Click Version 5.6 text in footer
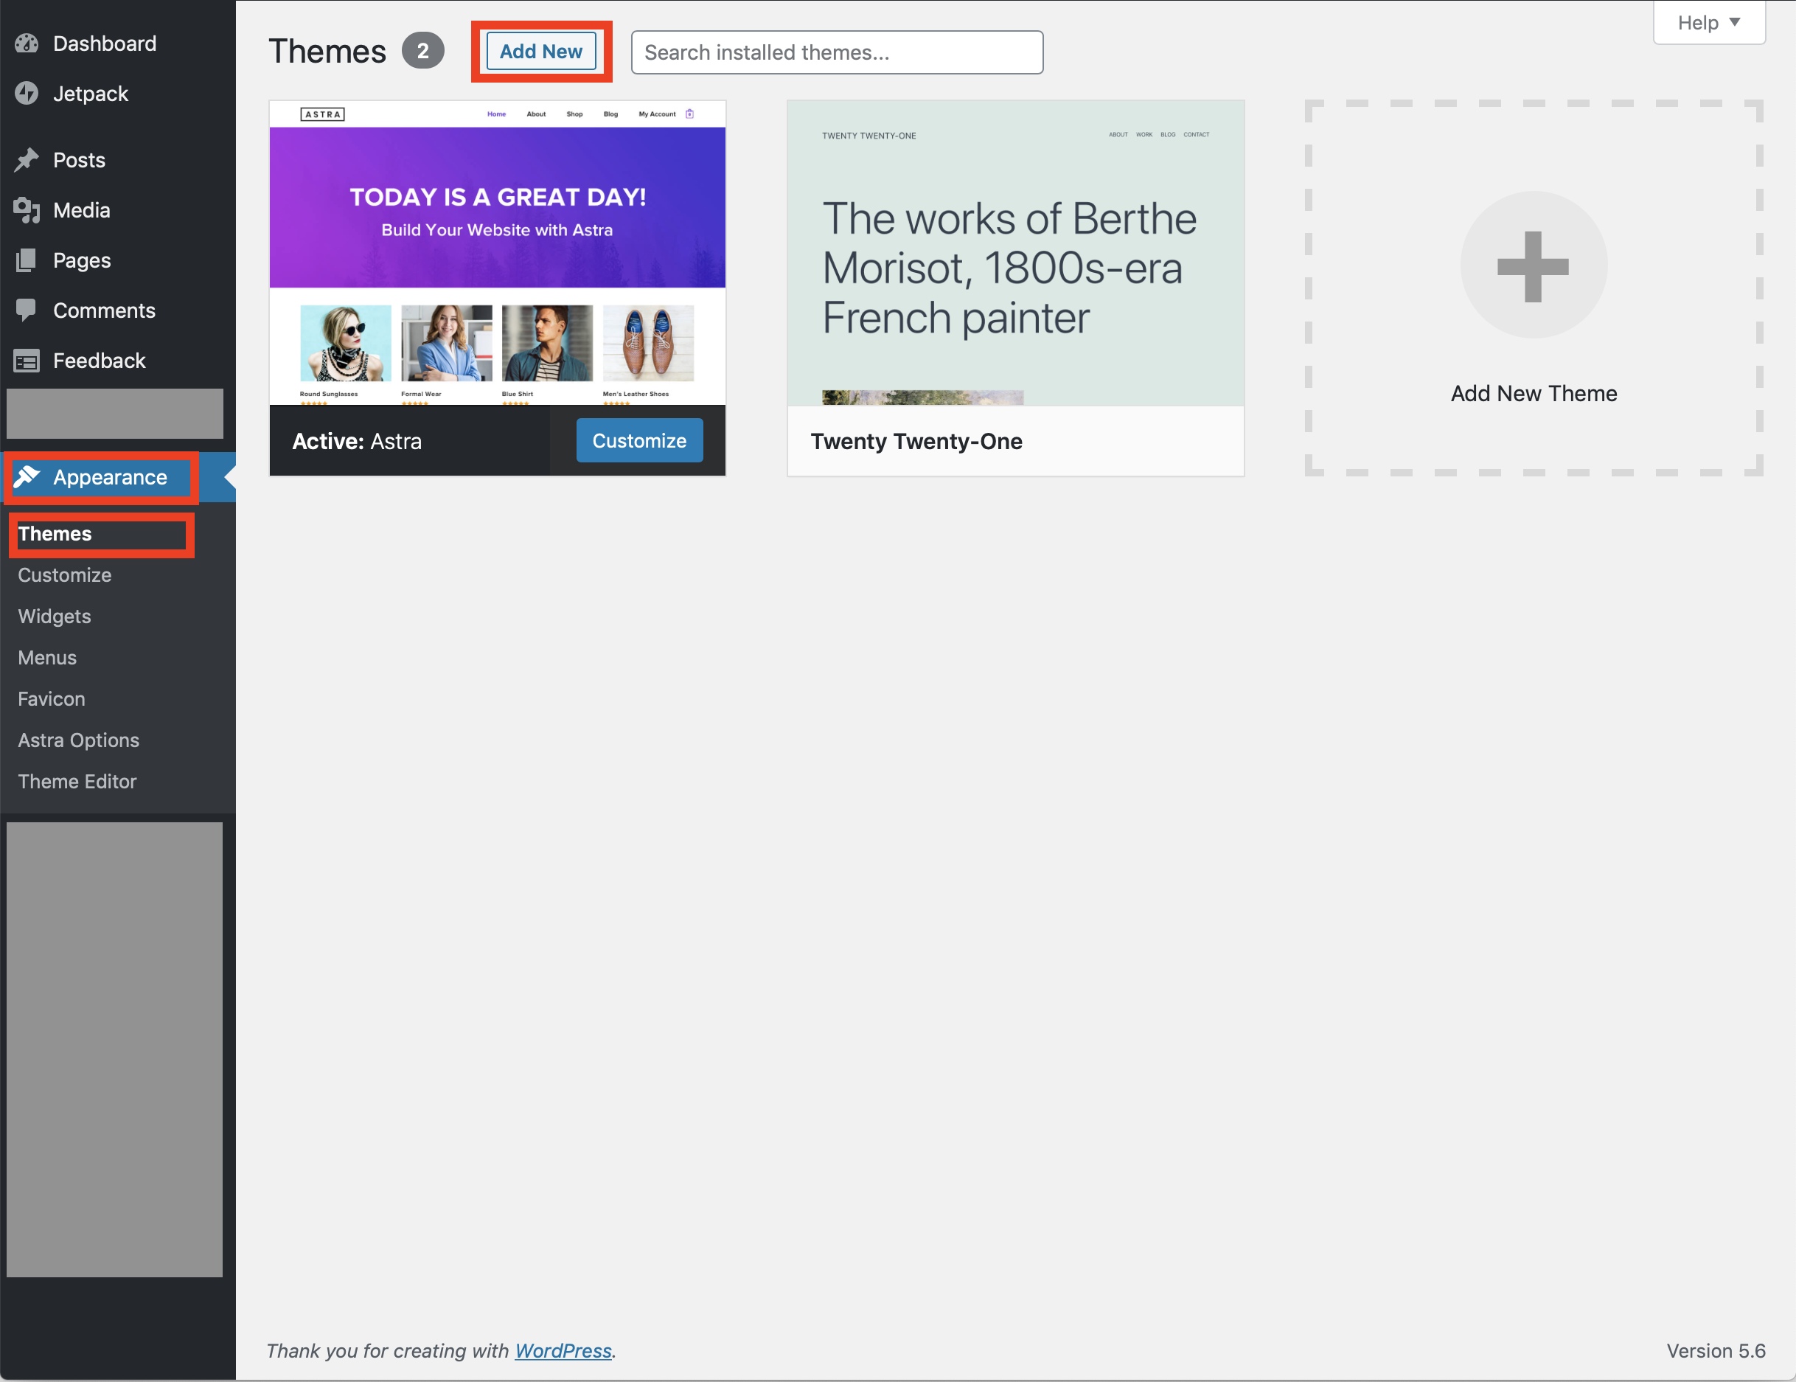The width and height of the screenshot is (1796, 1382). point(1716,1351)
